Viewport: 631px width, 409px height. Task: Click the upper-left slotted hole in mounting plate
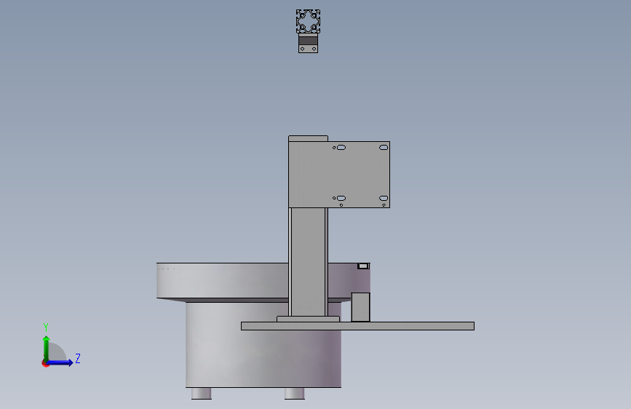click(341, 147)
